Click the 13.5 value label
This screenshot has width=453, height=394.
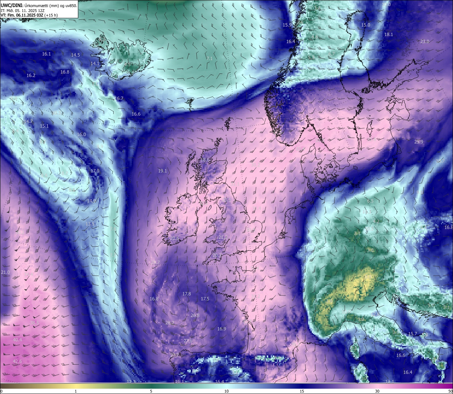click(x=90, y=224)
